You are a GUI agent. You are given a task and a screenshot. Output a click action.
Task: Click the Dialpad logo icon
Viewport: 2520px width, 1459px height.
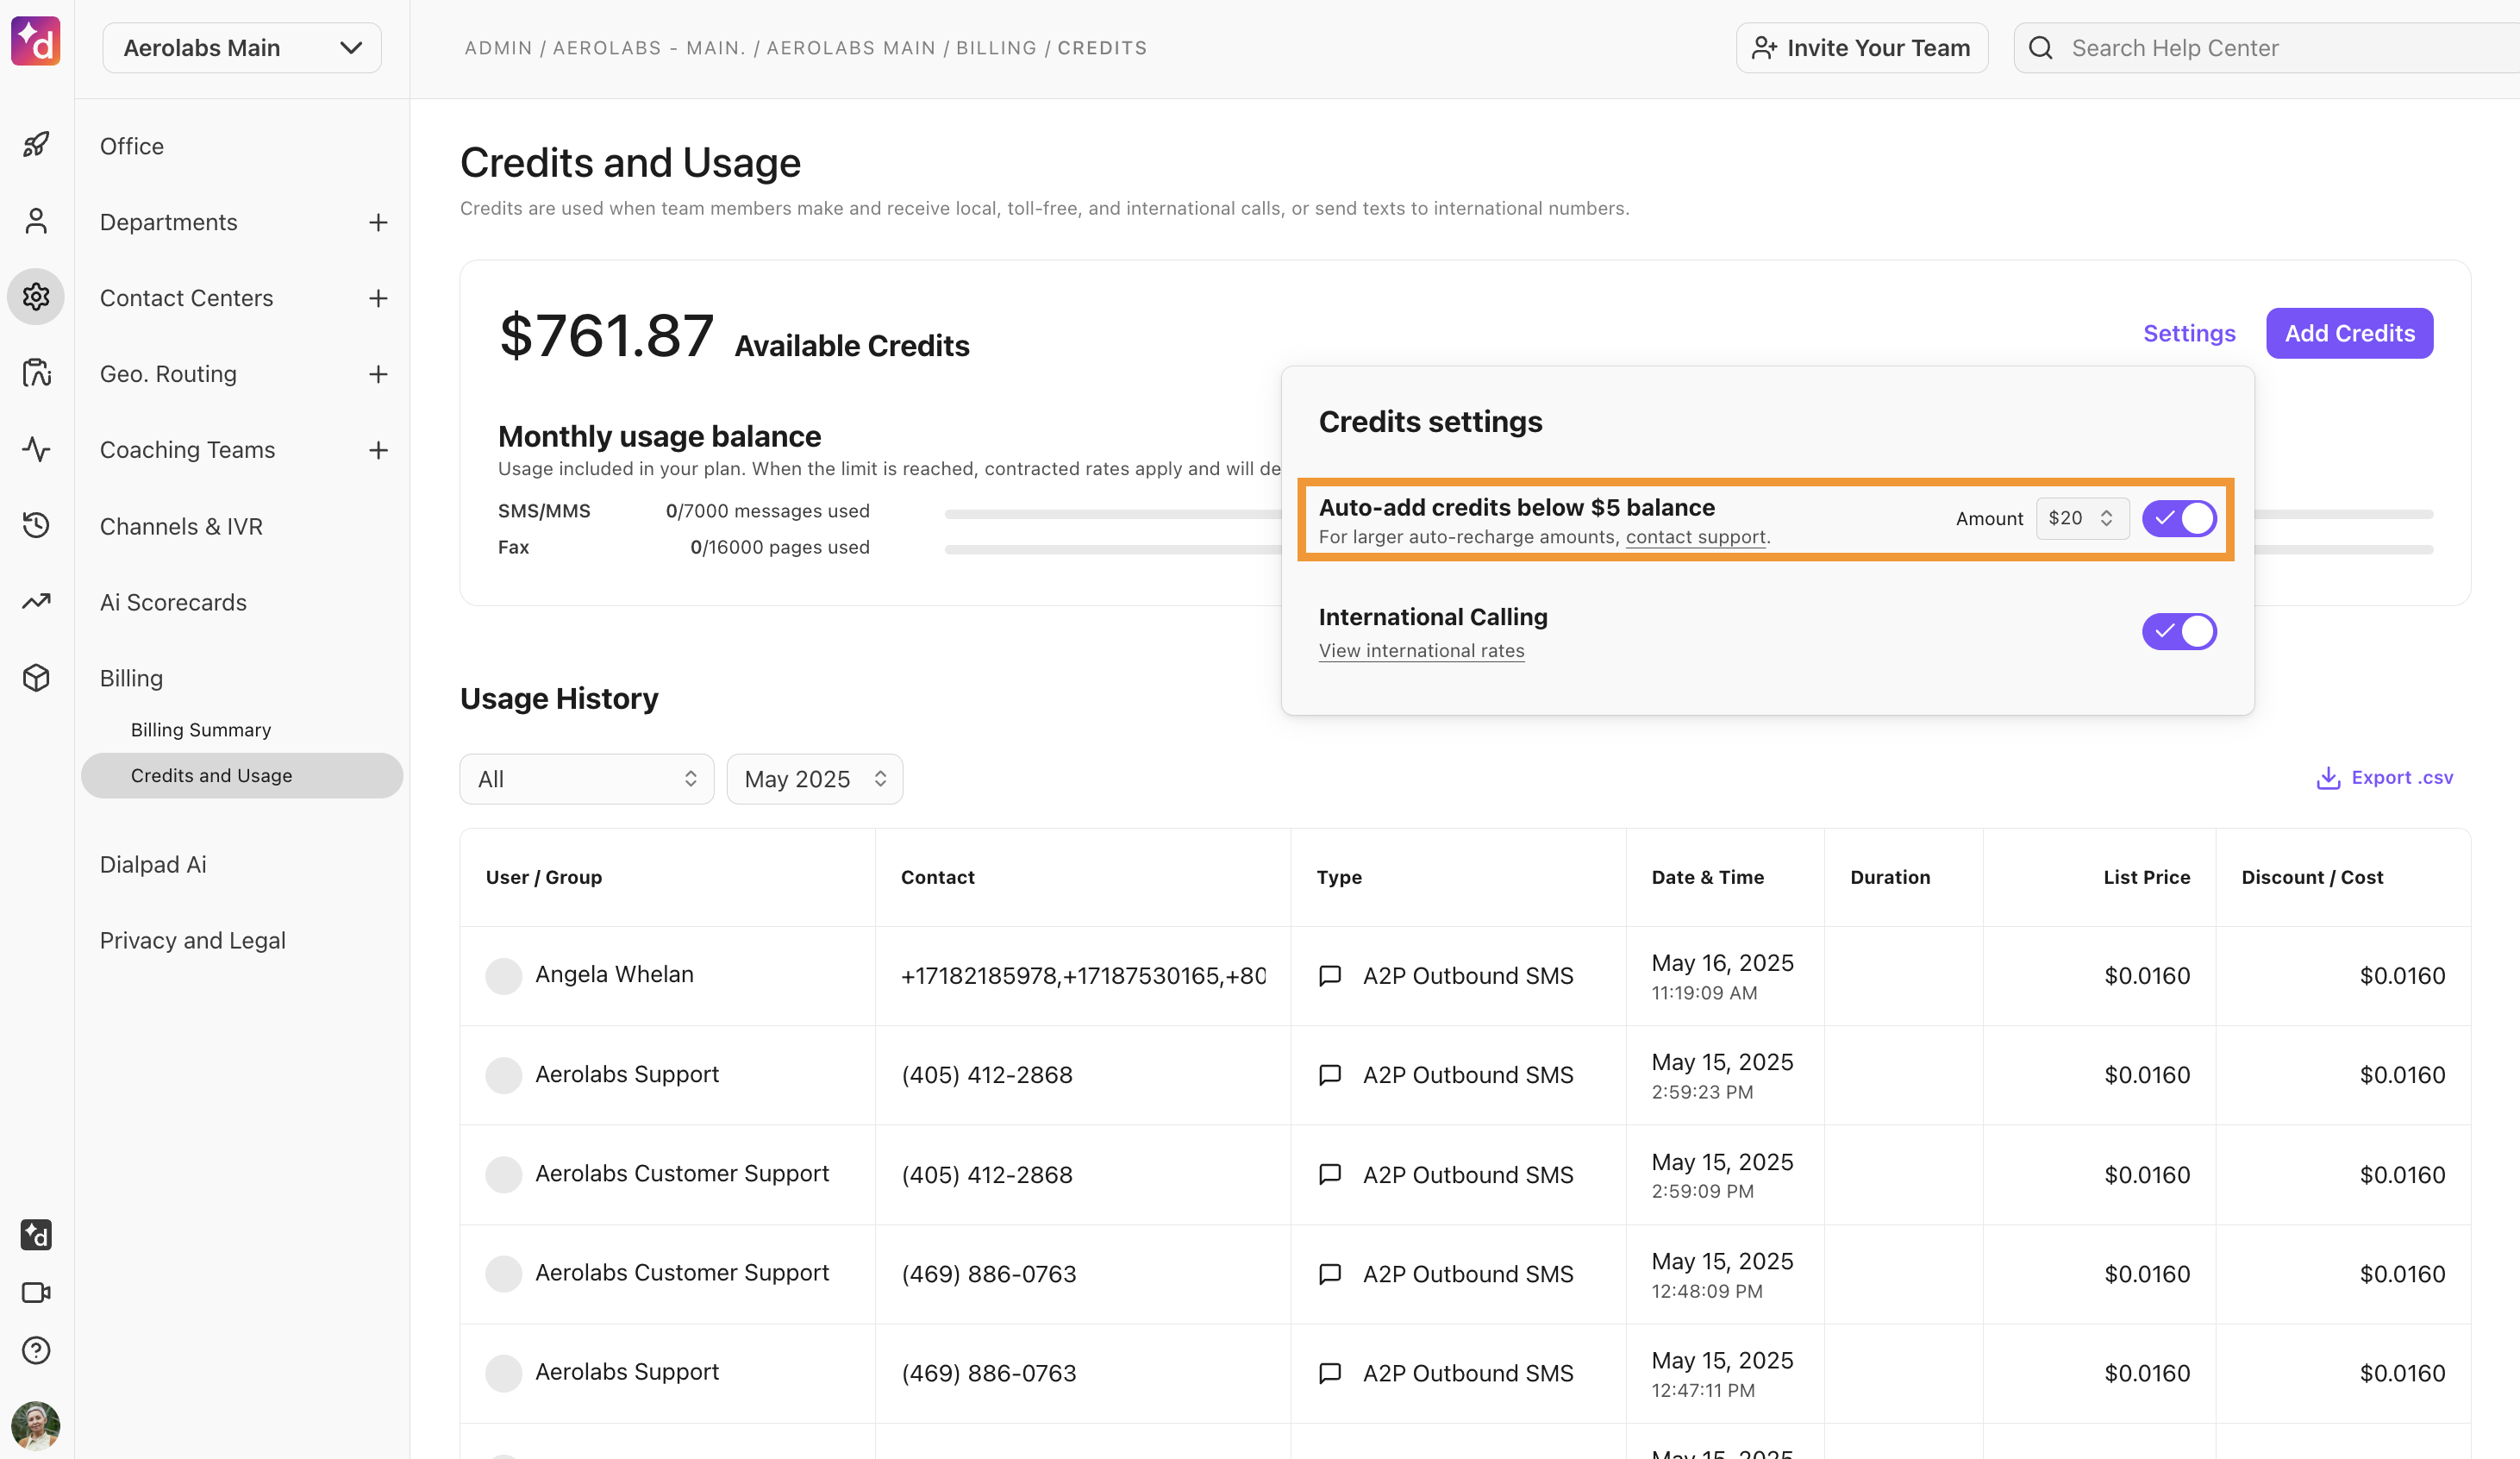click(x=36, y=42)
